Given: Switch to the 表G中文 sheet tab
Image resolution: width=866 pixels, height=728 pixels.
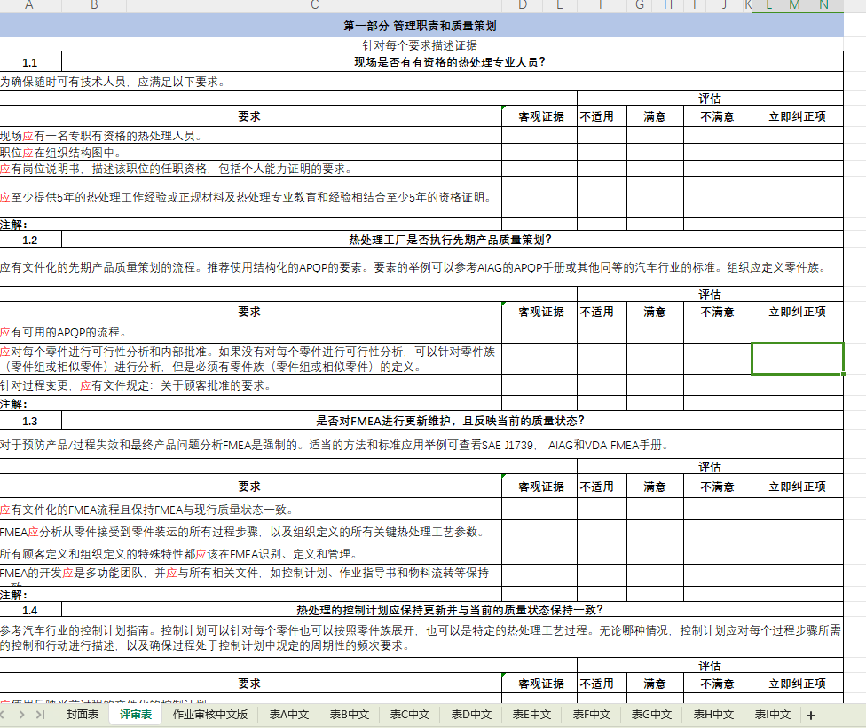Looking at the screenshot, I should click(652, 715).
